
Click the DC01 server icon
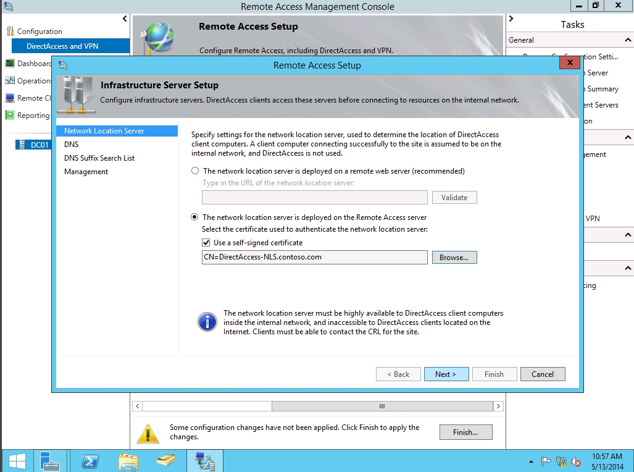tap(21, 145)
